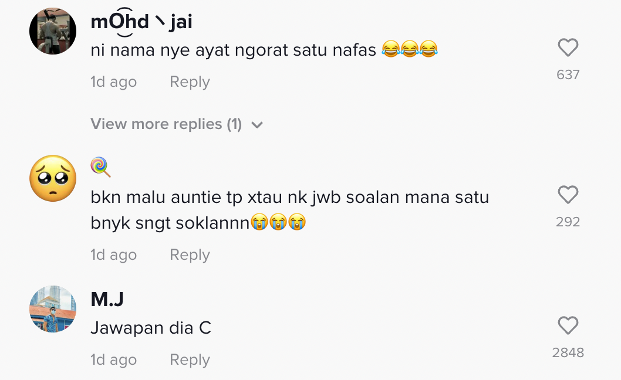Image resolution: width=621 pixels, height=380 pixels.
Task: Like mOhd jai's comment with the heart
Action: point(568,48)
